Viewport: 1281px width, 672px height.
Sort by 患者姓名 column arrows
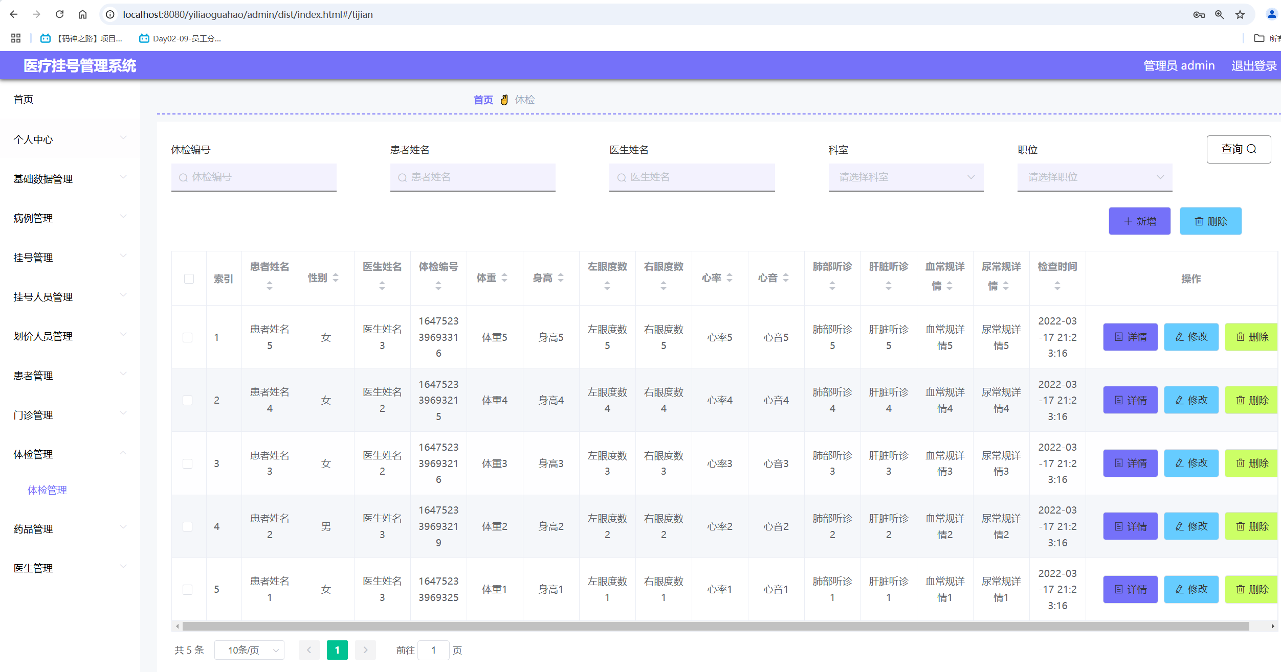click(x=270, y=286)
